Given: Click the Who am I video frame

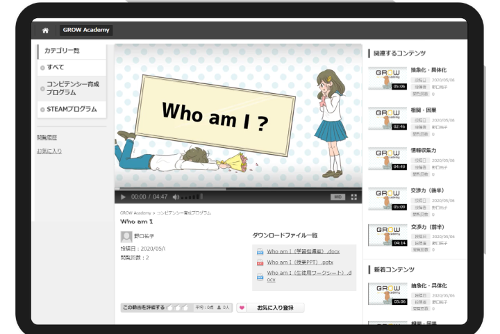Looking at the screenshot, I should (x=238, y=116).
